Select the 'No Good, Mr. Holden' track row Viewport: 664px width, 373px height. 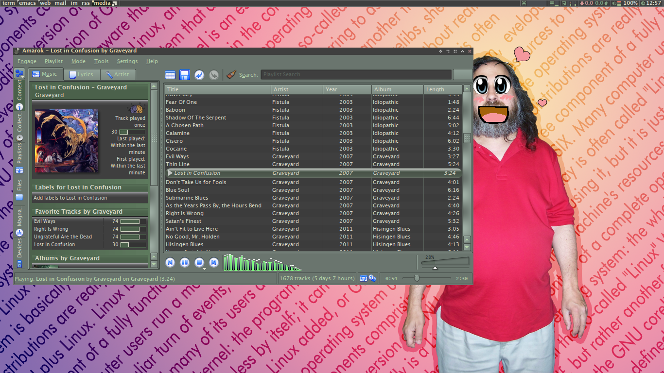point(313,237)
